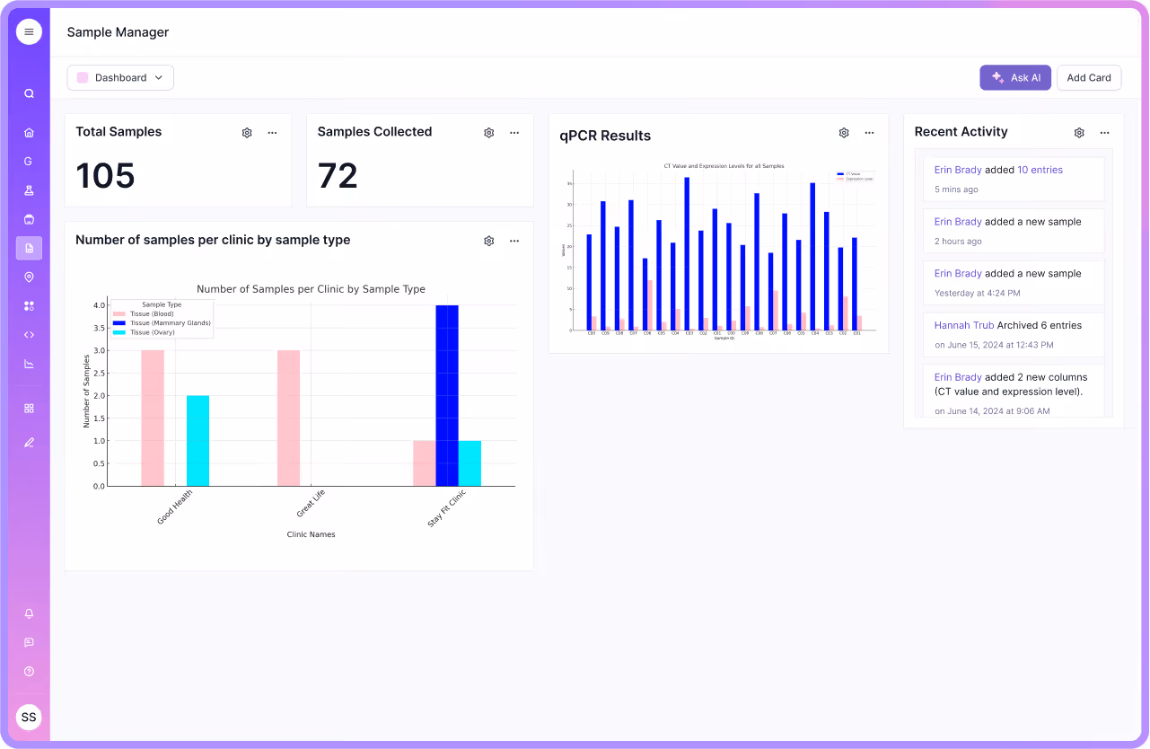Screen dimensions: 1150x749
Task: Open the Recent Activity card overflow menu
Action: click(1104, 132)
